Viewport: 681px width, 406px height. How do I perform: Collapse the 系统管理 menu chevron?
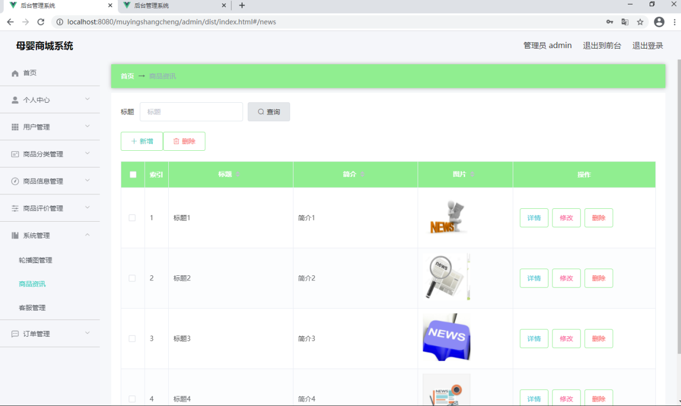click(87, 235)
